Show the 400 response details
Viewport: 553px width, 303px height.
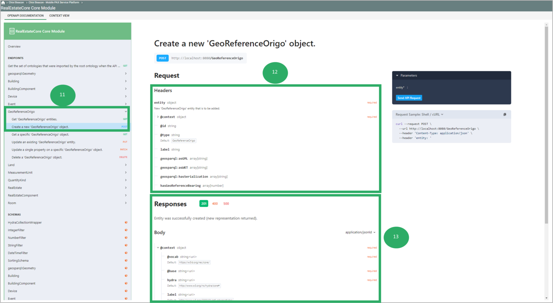click(215, 204)
